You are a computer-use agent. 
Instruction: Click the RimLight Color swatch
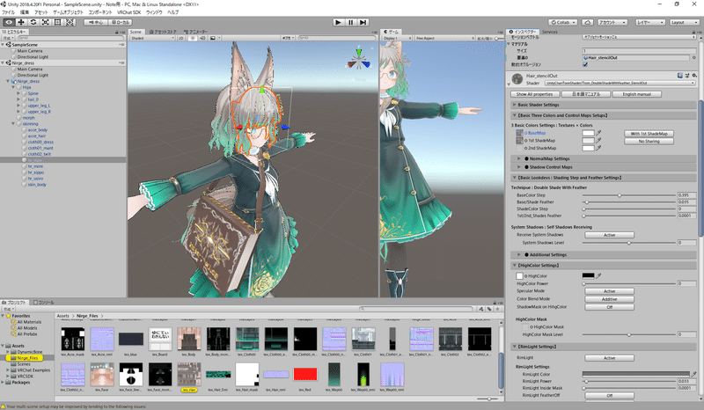click(635, 374)
